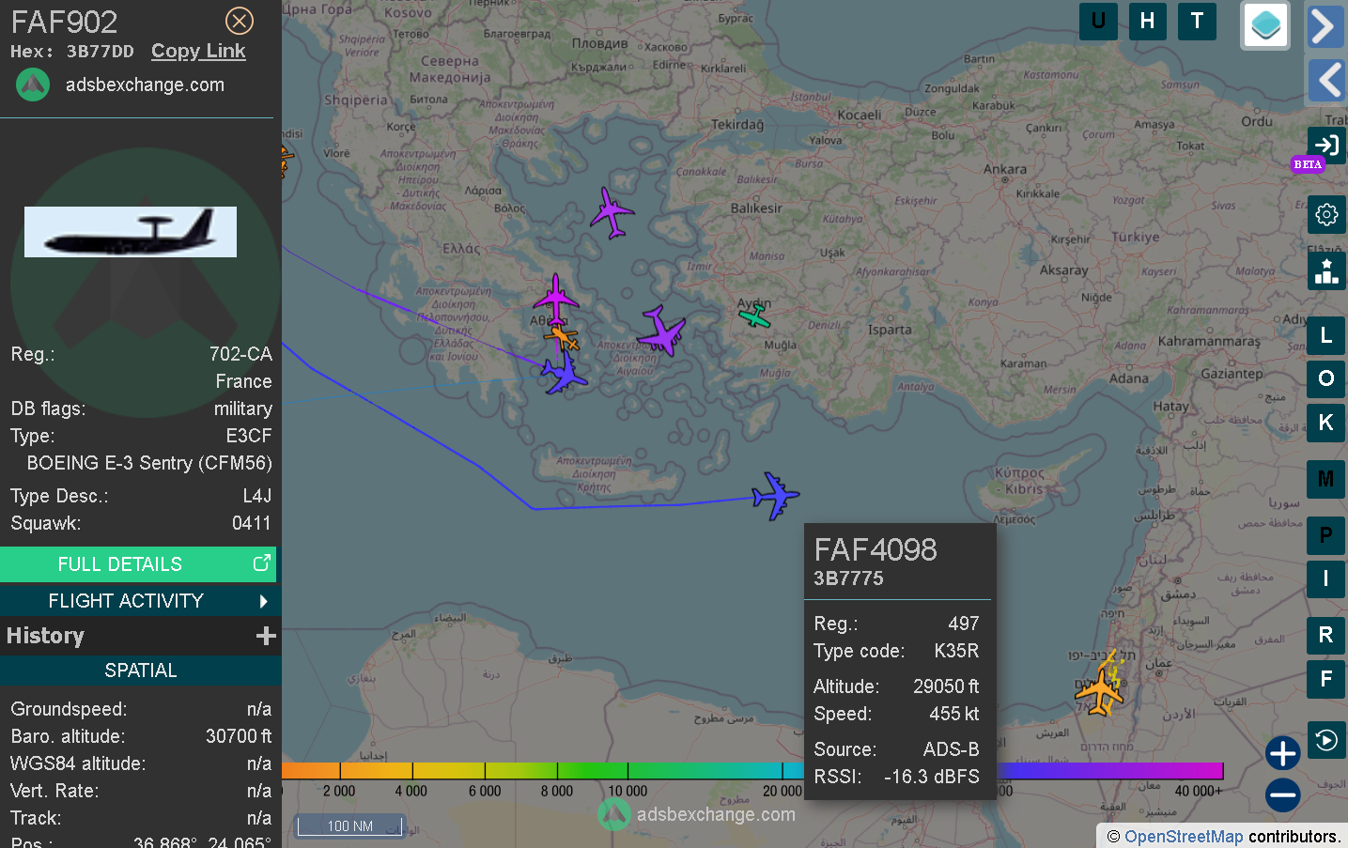This screenshot has width=1348, height=848.
Task: Toggle the R map option button
Action: click(1325, 635)
